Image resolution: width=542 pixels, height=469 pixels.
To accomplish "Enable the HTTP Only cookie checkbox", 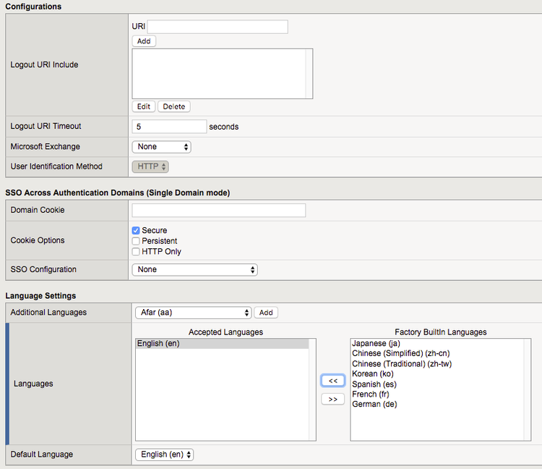I will tap(136, 252).
